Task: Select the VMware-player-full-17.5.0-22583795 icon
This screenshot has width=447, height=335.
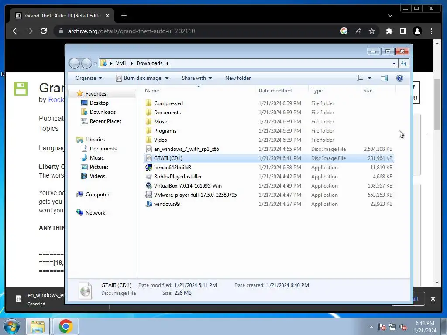Action: pyautogui.click(x=148, y=195)
